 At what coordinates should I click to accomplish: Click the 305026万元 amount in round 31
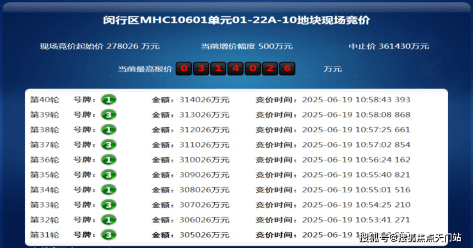tap(205, 235)
